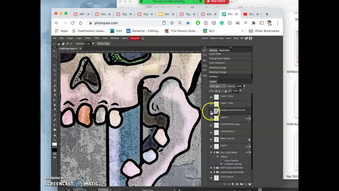
Task: Open the File menu
Action: 55,38
